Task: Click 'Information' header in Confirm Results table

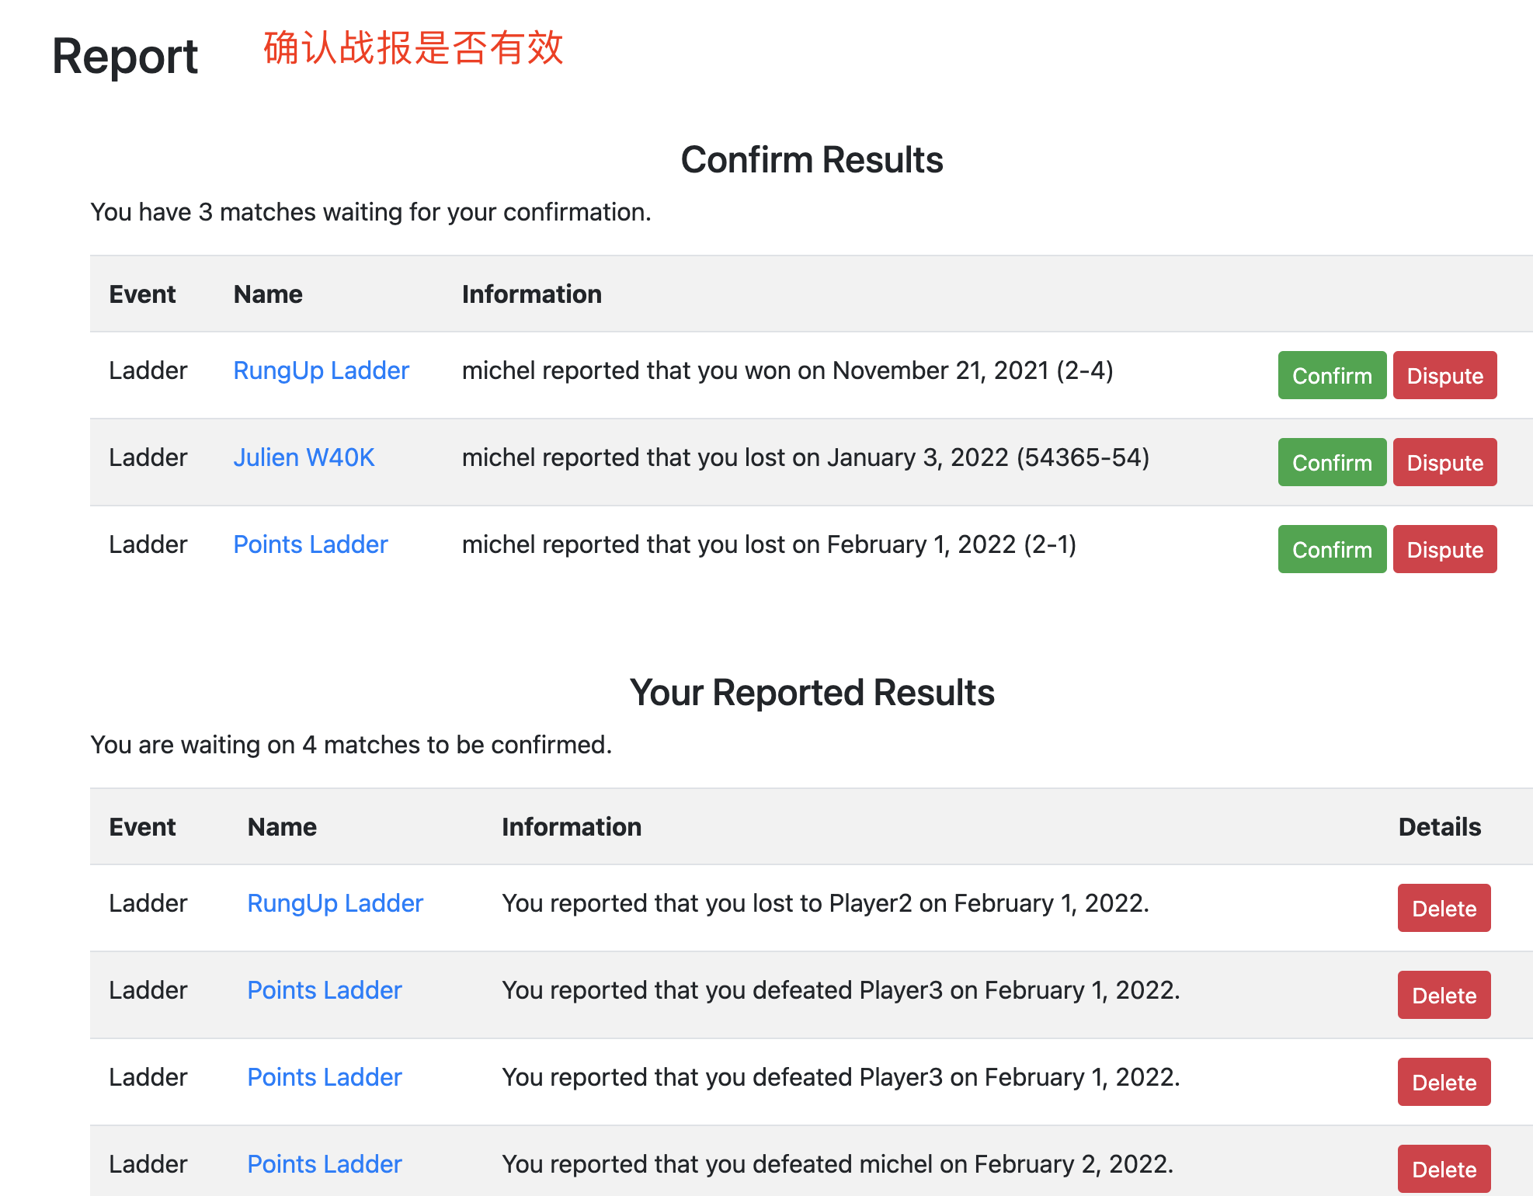Action: (531, 294)
